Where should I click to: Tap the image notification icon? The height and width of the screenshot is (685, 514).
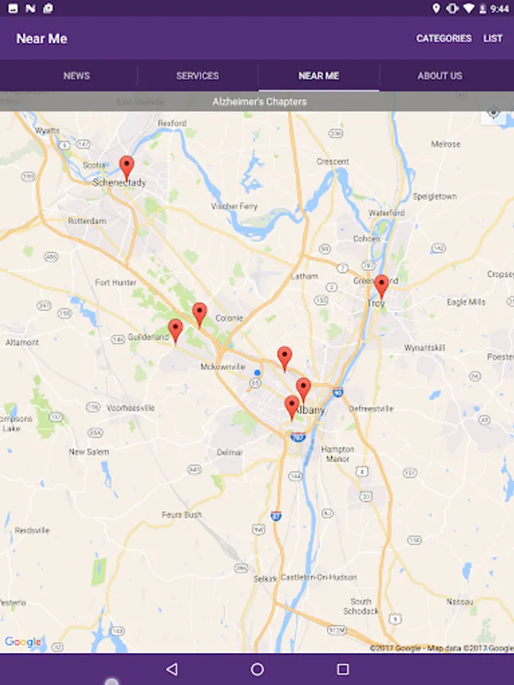point(13,8)
